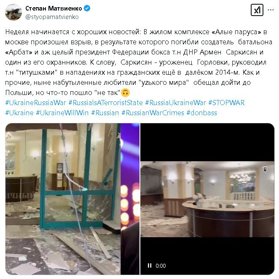Open the #STOPWAR hashtag

226,103
